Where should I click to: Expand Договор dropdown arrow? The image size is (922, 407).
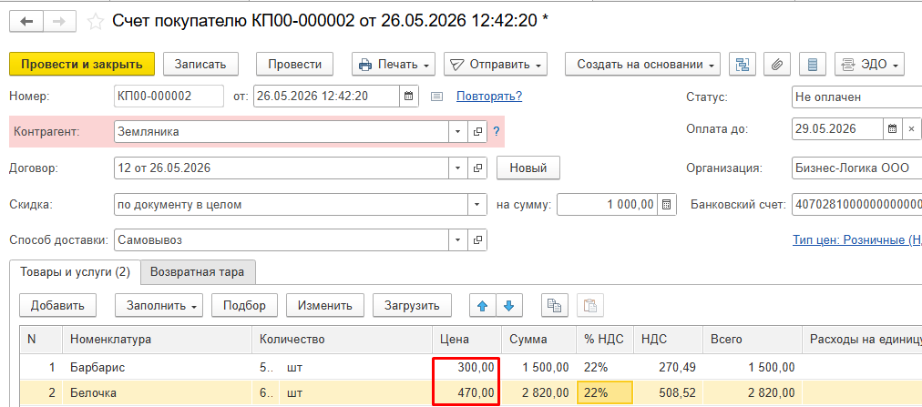coord(458,168)
